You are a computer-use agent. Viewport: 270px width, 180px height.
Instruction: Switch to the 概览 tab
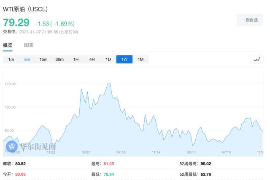[x=8, y=45]
